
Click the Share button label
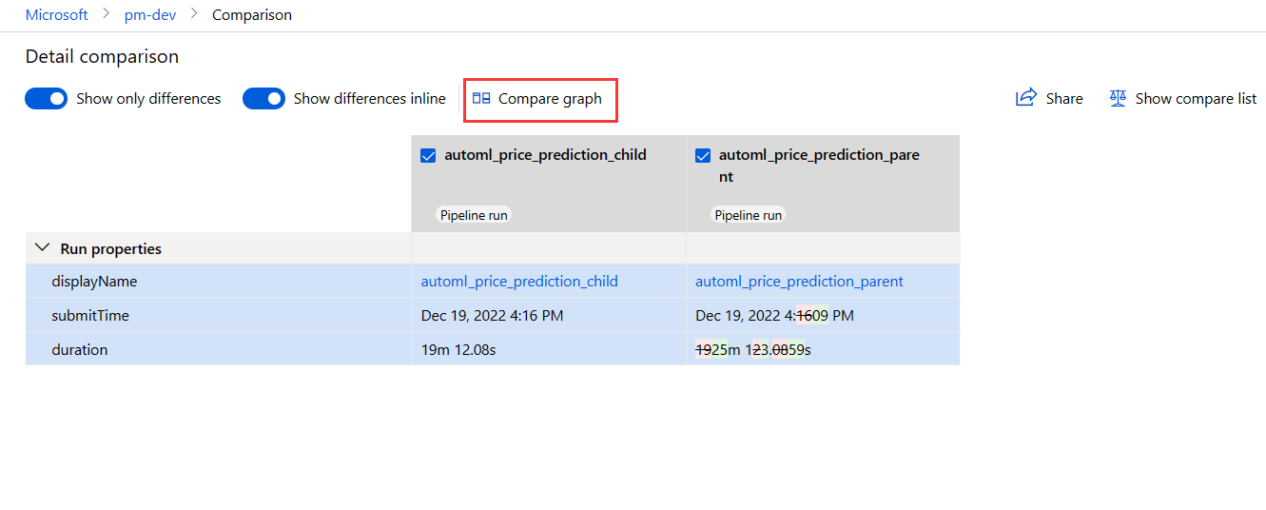[1064, 99]
